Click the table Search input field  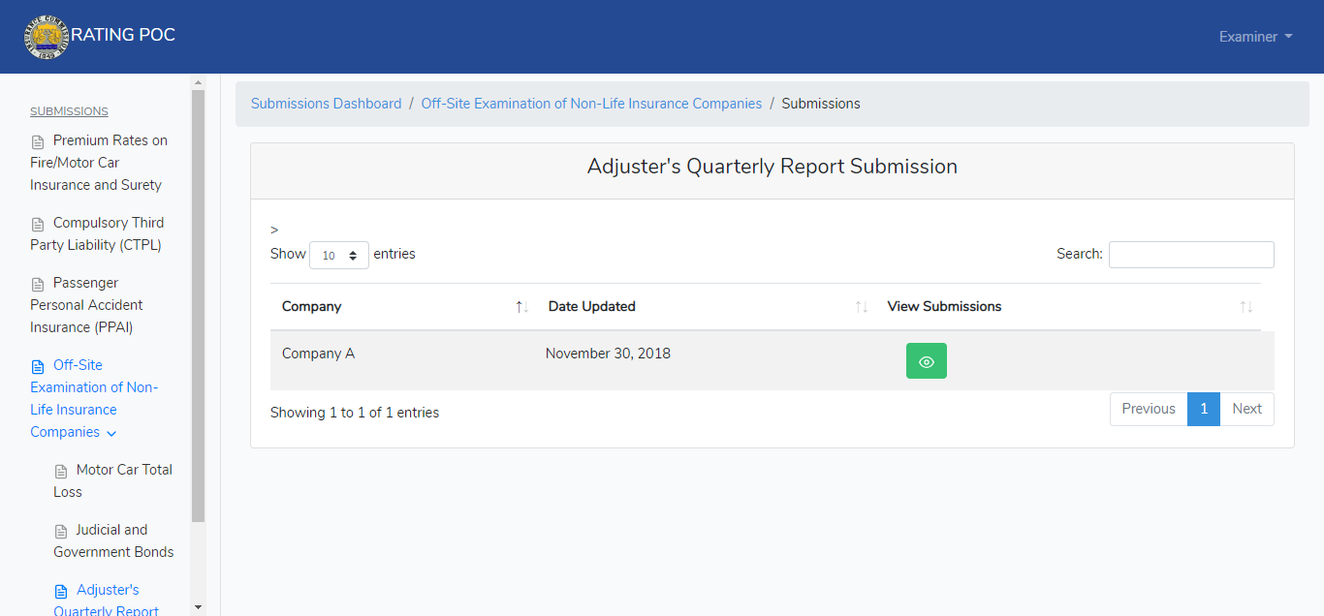coord(1191,255)
